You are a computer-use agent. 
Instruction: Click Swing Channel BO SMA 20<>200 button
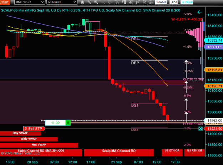[x=41, y=153]
